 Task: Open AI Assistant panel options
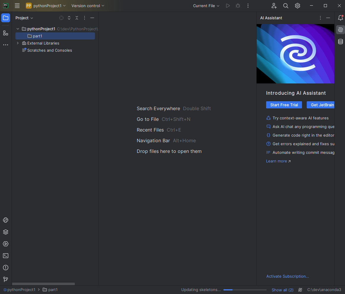(x=320, y=18)
